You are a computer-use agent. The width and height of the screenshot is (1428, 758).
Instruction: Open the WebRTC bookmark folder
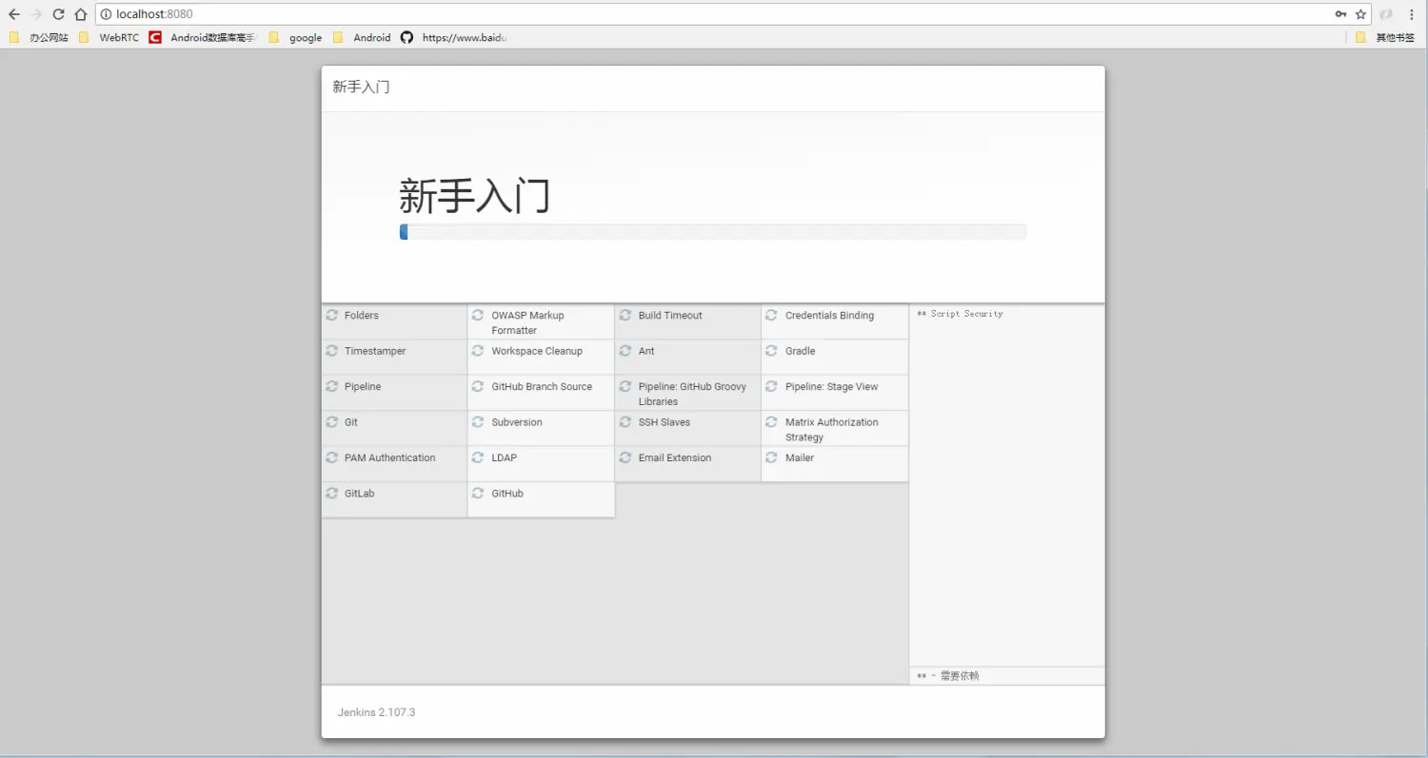109,38
